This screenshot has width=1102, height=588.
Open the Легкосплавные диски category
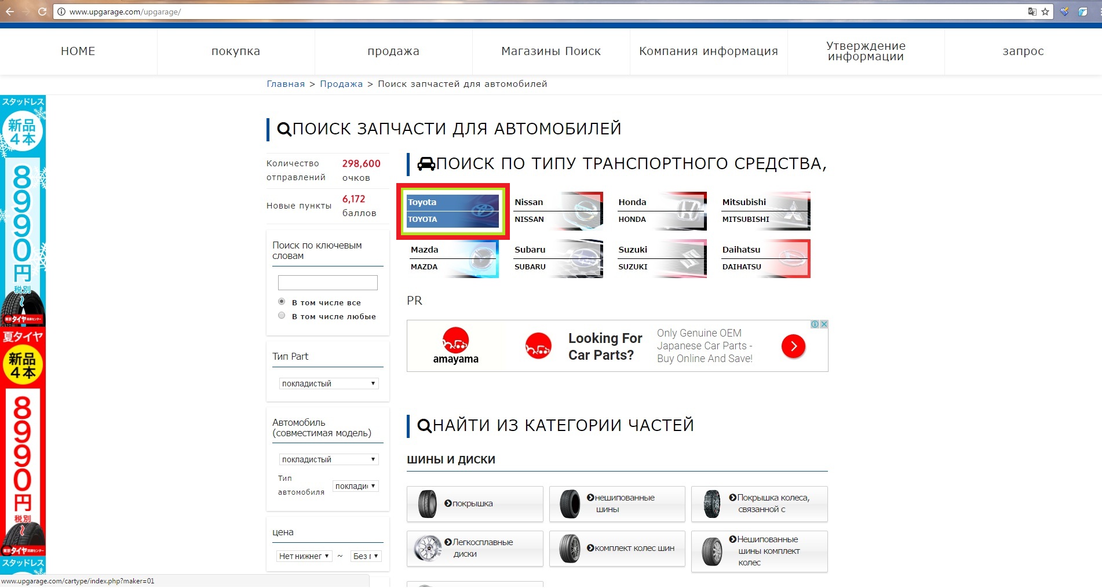pos(475,549)
